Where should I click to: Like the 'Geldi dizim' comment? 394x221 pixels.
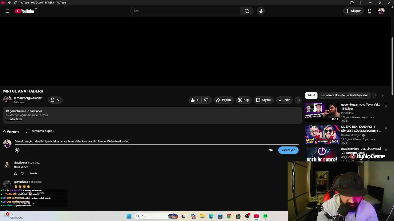(x=16, y=174)
